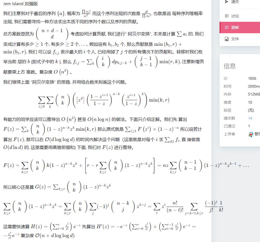The height and width of the screenshot is (242, 260).
Task: Click the 讨论 speech-bubble icon
Action: (226, 16)
